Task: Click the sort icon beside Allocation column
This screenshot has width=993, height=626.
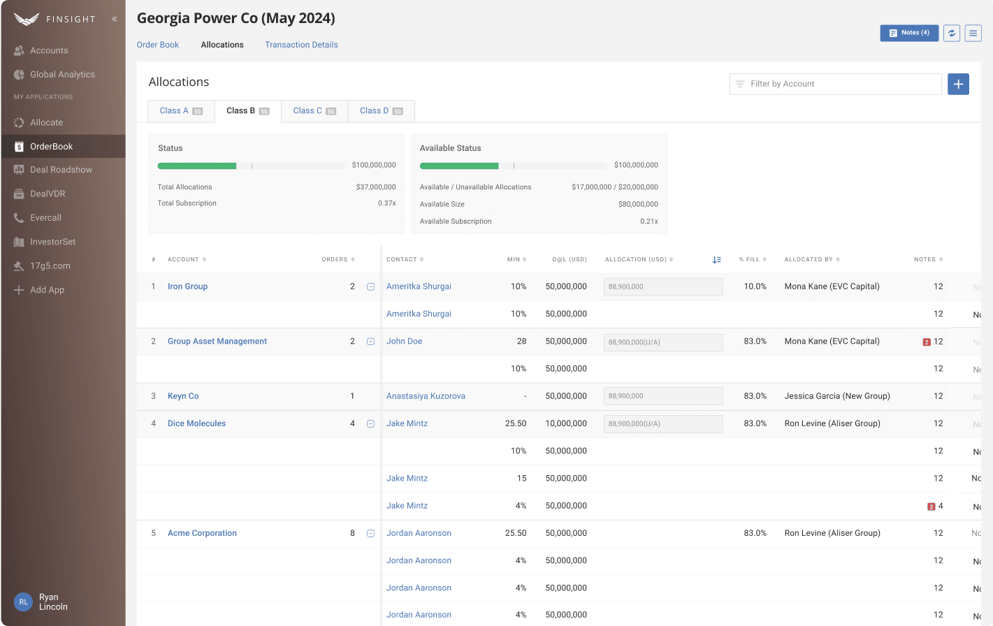Action: click(716, 260)
